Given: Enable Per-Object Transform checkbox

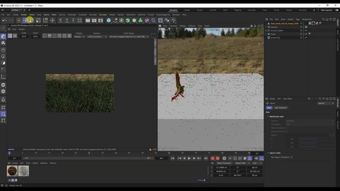Looking at the screenshot, I should click(x=292, y=157).
